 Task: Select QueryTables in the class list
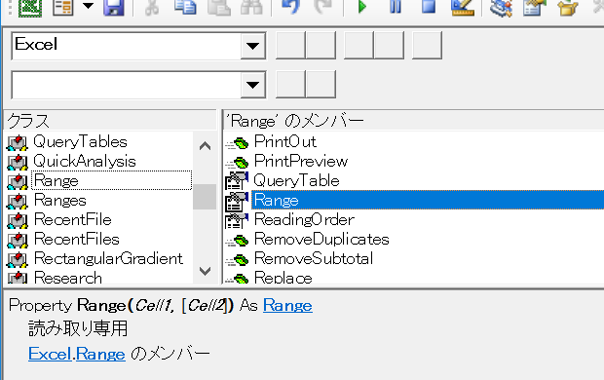tap(80, 142)
